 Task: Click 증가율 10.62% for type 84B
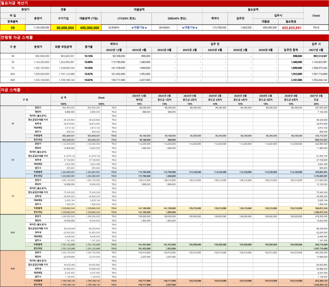coord(89,80)
